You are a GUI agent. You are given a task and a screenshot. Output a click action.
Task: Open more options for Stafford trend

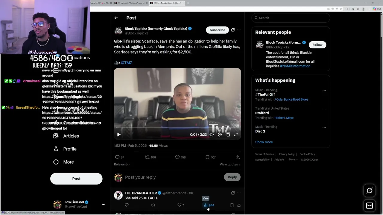point(324,109)
